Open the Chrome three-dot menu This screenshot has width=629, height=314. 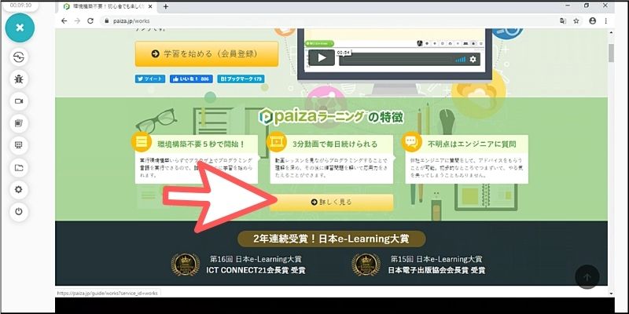[605, 21]
